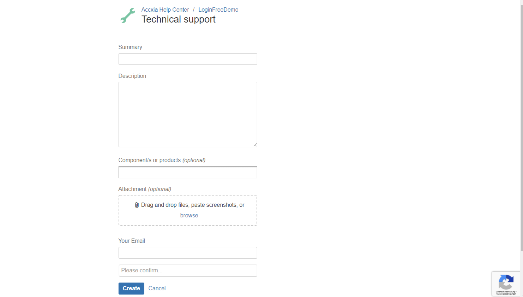Click the green wrench Technical support icon
The height and width of the screenshot is (297, 523).
coord(127,16)
